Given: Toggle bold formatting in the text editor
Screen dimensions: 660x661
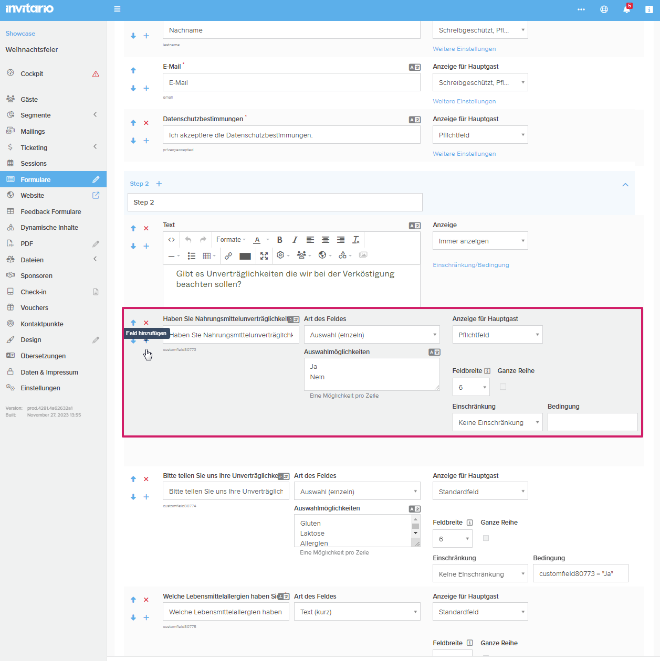Looking at the screenshot, I should pos(280,240).
